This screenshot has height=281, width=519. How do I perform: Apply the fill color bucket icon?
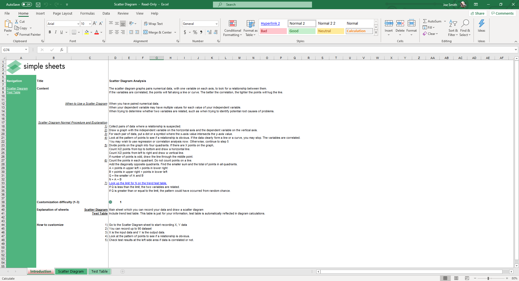pos(87,32)
